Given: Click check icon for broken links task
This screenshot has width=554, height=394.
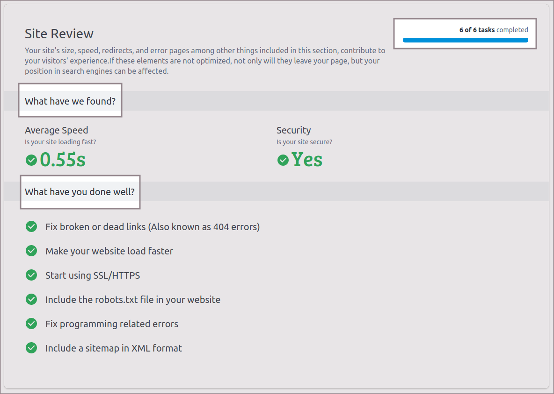Looking at the screenshot, I should coord(31,227).
